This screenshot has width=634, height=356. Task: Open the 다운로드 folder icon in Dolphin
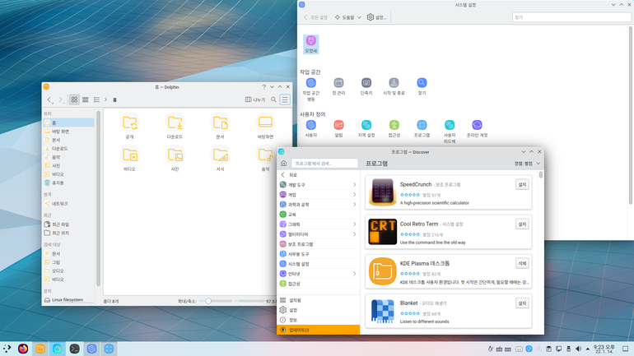tap(175, 123)
